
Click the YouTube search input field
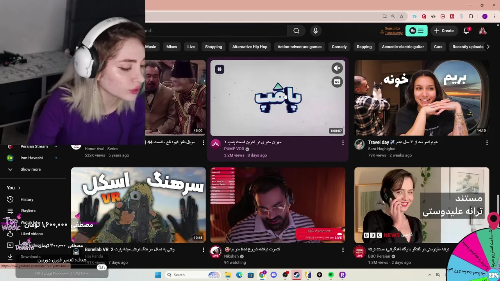point(216,31)
